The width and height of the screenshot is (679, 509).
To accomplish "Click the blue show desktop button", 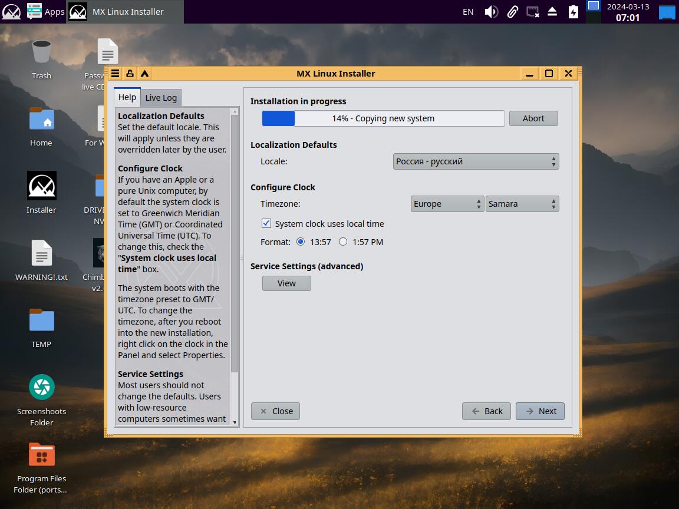I will (x=667, y=12).
